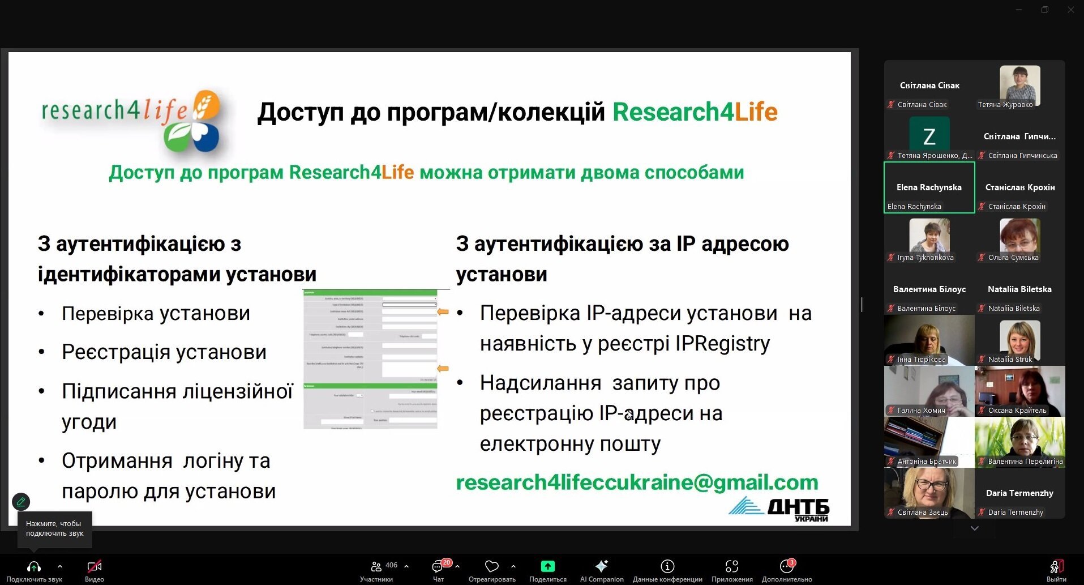The width and height of the screenshot is (1084, 585).
Task: Expand audio options arrow next to headphones
Action: (60, 566)
